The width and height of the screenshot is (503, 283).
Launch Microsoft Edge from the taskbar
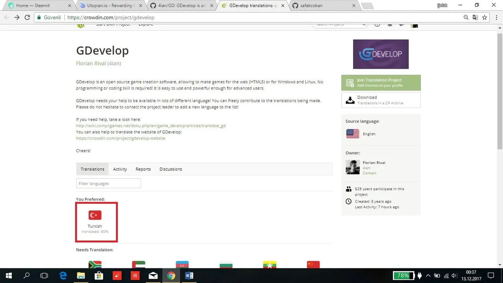pyautogui.click(x=63, y=276)
